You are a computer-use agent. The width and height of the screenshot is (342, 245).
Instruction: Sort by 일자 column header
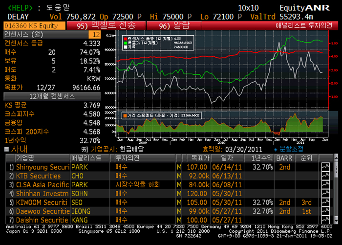[x=227, y=158]
